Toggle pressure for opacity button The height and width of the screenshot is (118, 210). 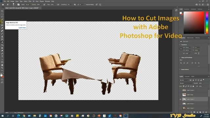44,5
